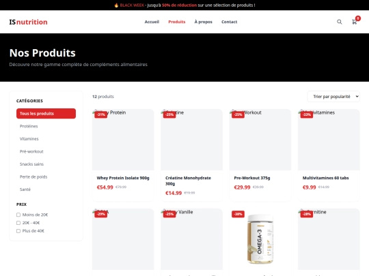The height and width of the screenshot is (276, 369).
Task: Open the shopping cart icon
Action: [355, 22]
